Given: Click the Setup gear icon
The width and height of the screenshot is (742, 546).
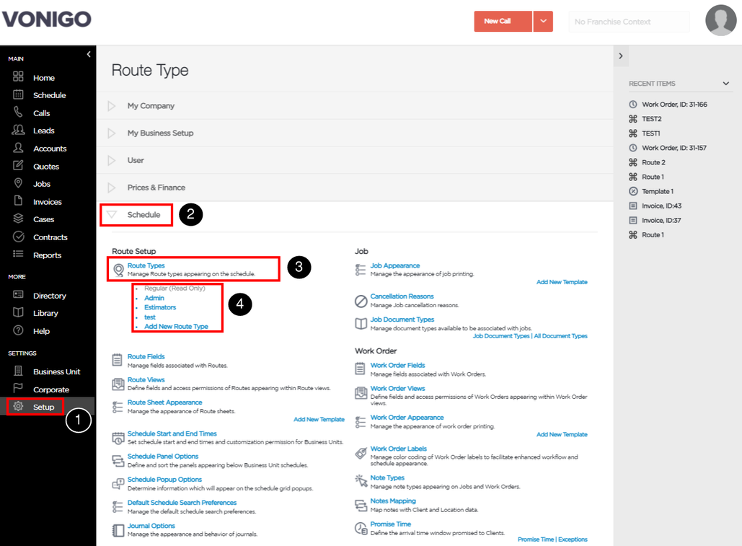Looking at the screenshot, I should [18, 406].
